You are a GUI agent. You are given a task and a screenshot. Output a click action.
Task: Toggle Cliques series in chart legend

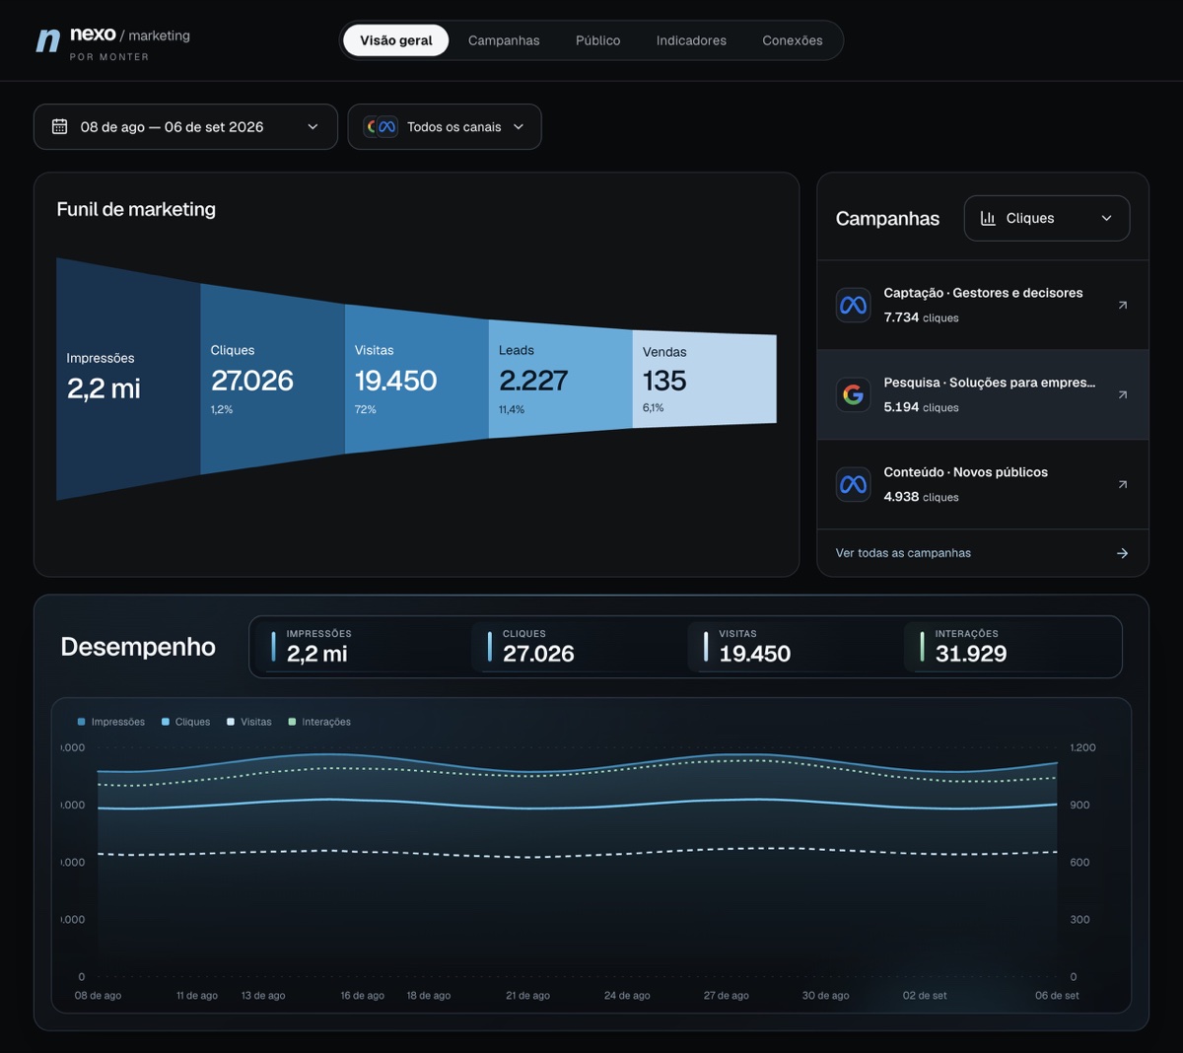pyautogui.click(x=185, y=722)
